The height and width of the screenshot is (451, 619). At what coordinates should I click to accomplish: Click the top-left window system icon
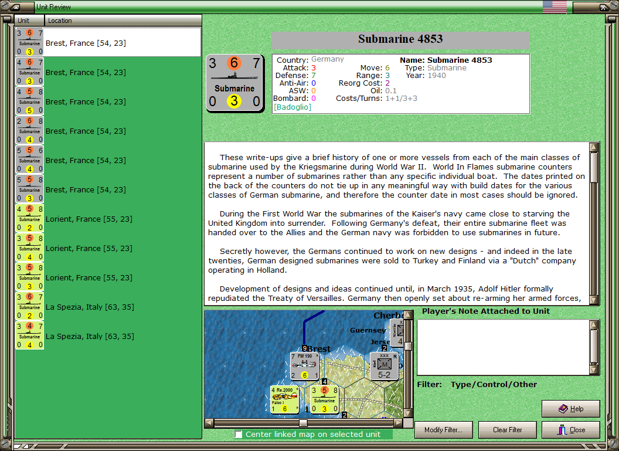pyautogui.click(x=16, y=6)
